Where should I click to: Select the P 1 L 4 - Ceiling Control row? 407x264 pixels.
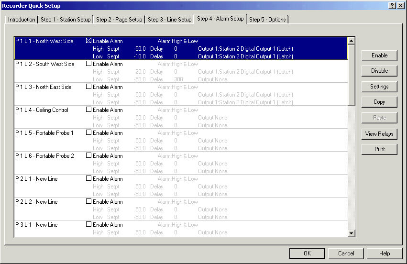pos(181,117)
